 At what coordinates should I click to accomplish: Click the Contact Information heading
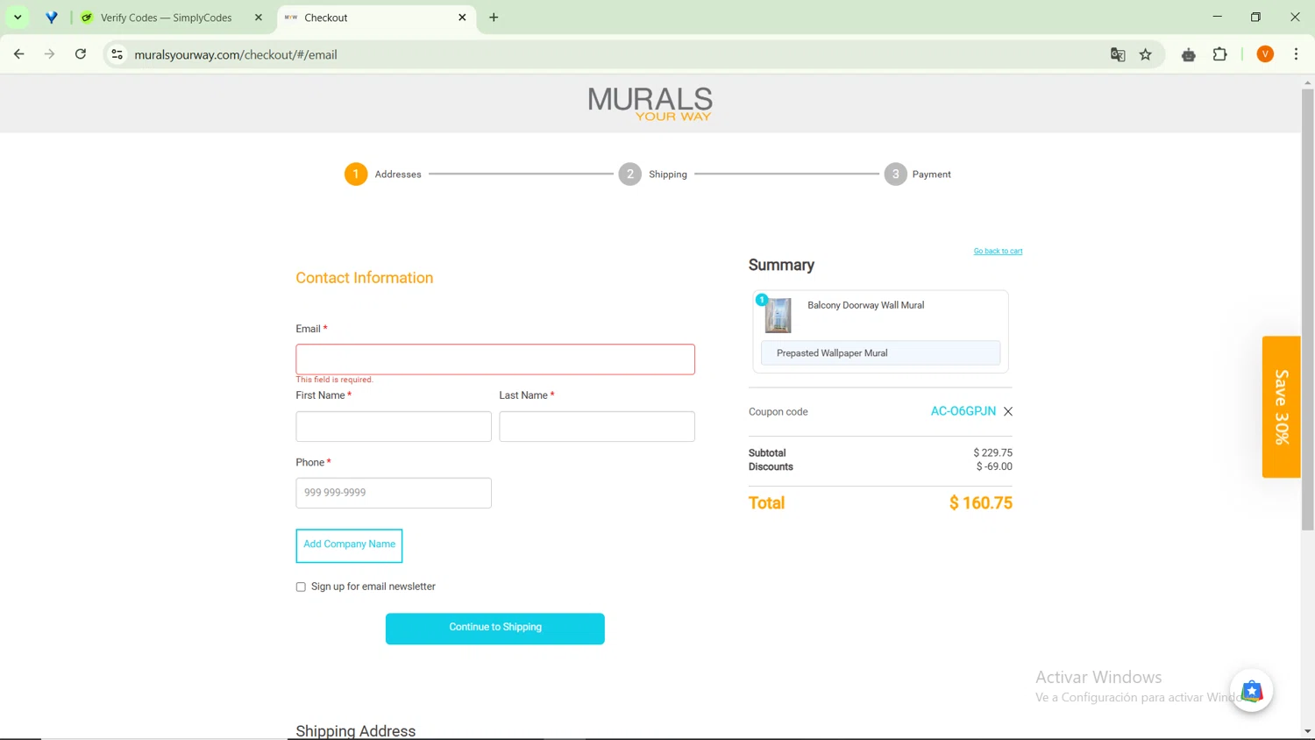[365, 278]
